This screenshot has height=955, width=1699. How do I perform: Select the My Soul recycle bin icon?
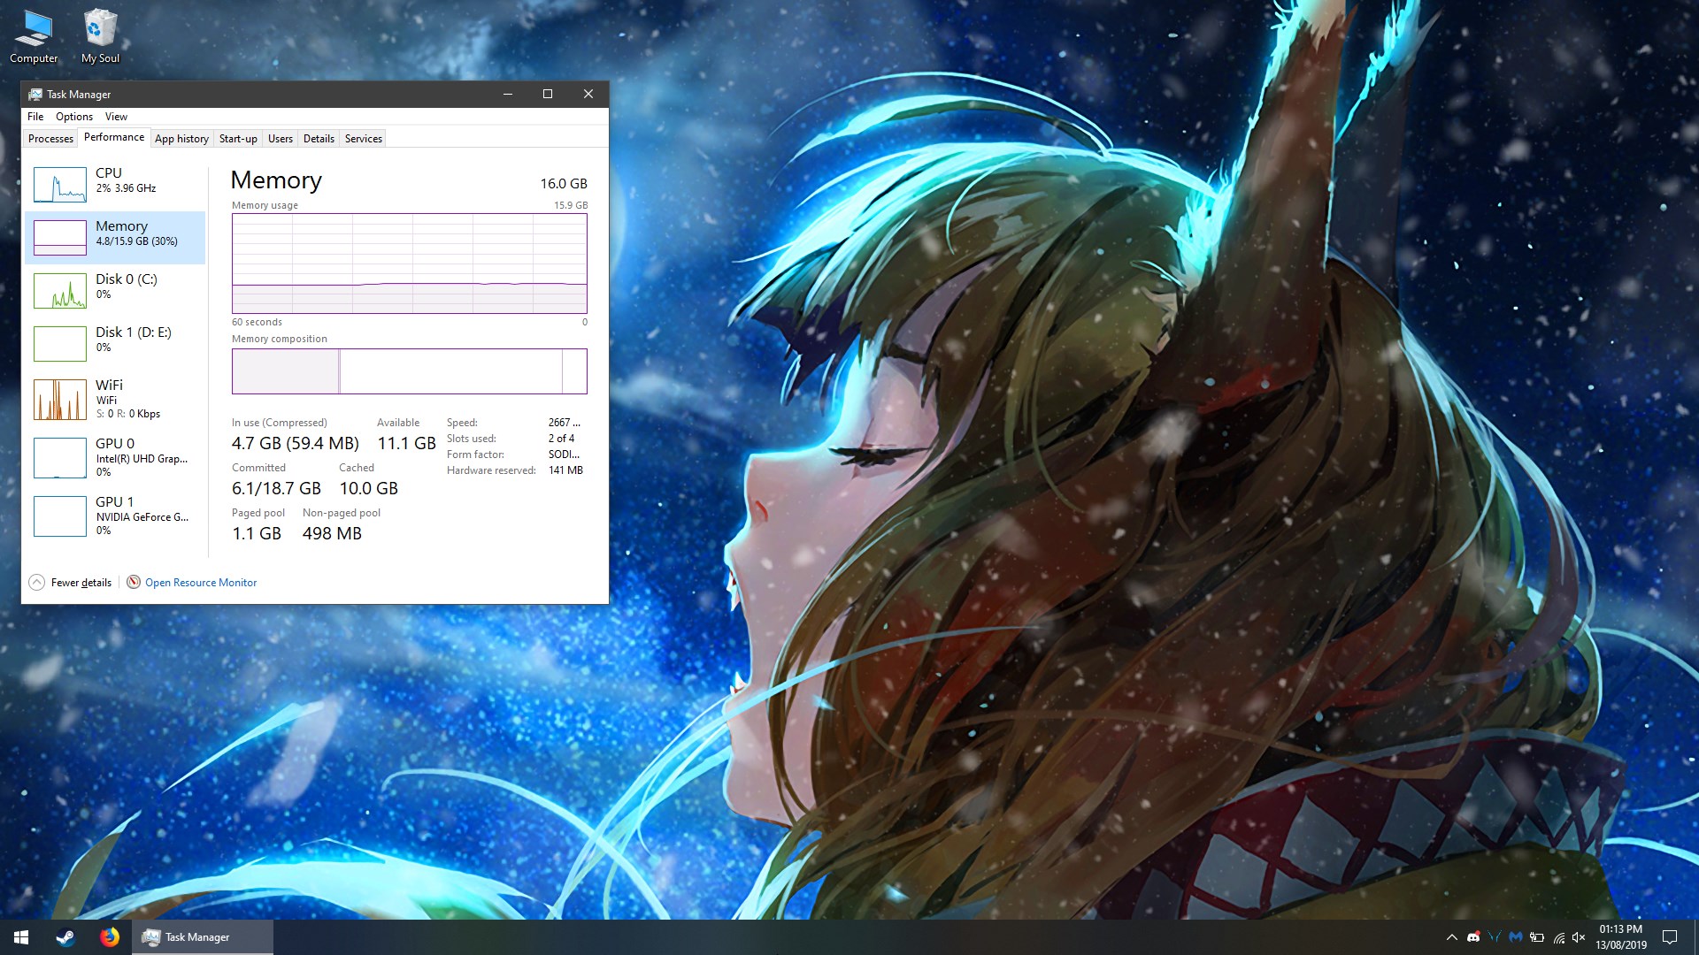(x=100, y=37)
